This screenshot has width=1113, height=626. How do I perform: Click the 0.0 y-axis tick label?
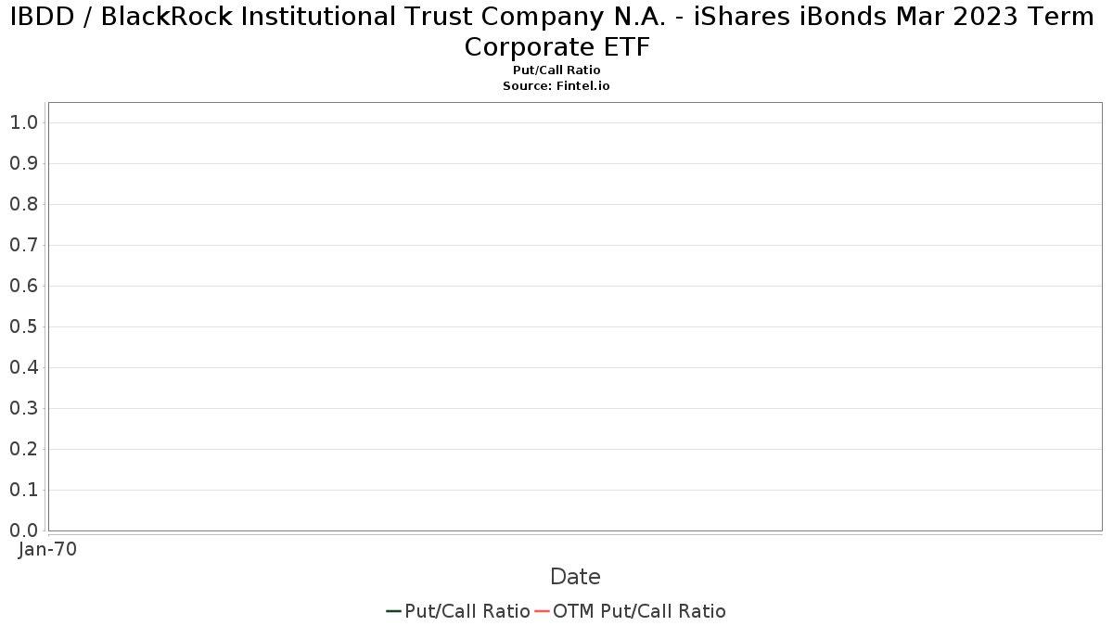coord(23,530)
